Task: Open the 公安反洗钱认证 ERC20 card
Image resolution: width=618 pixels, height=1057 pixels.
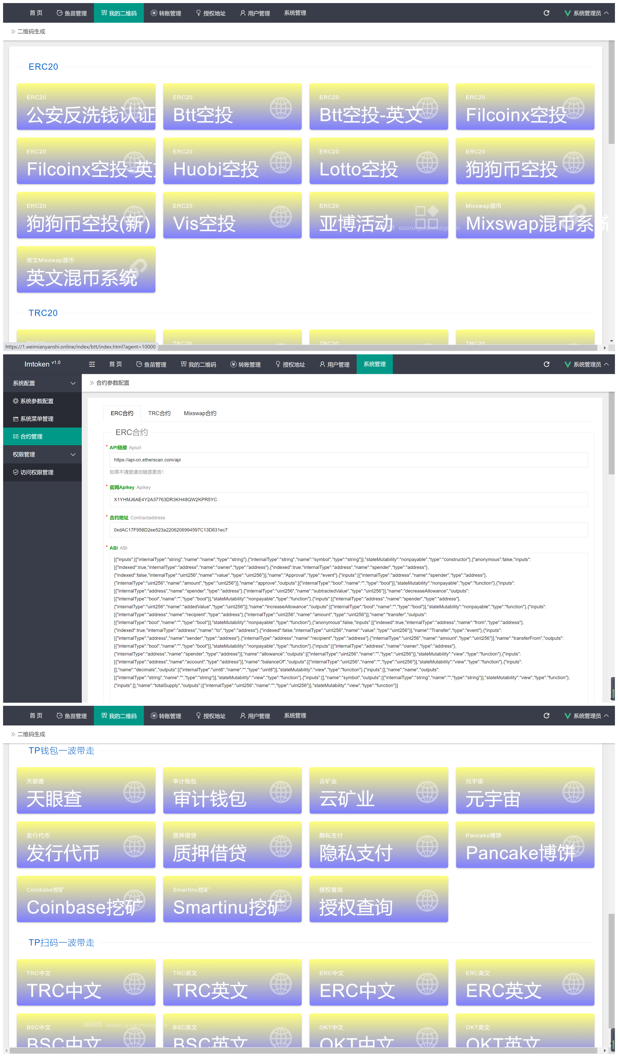Action: [x=86, y=107]
